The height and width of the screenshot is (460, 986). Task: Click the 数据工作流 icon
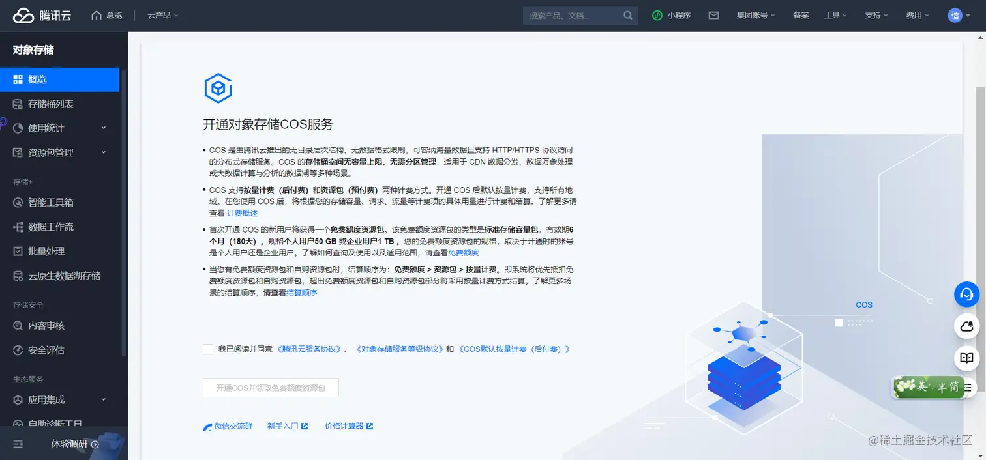point(18,227)
